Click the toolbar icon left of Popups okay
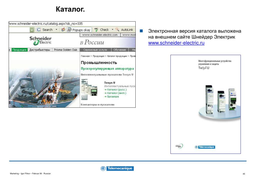 point(63,30)
